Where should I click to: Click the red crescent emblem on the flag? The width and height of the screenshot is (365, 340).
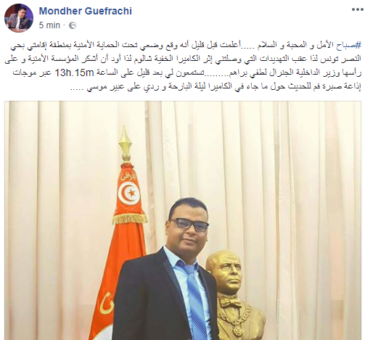pyautogui.click(x=129, y=194)
